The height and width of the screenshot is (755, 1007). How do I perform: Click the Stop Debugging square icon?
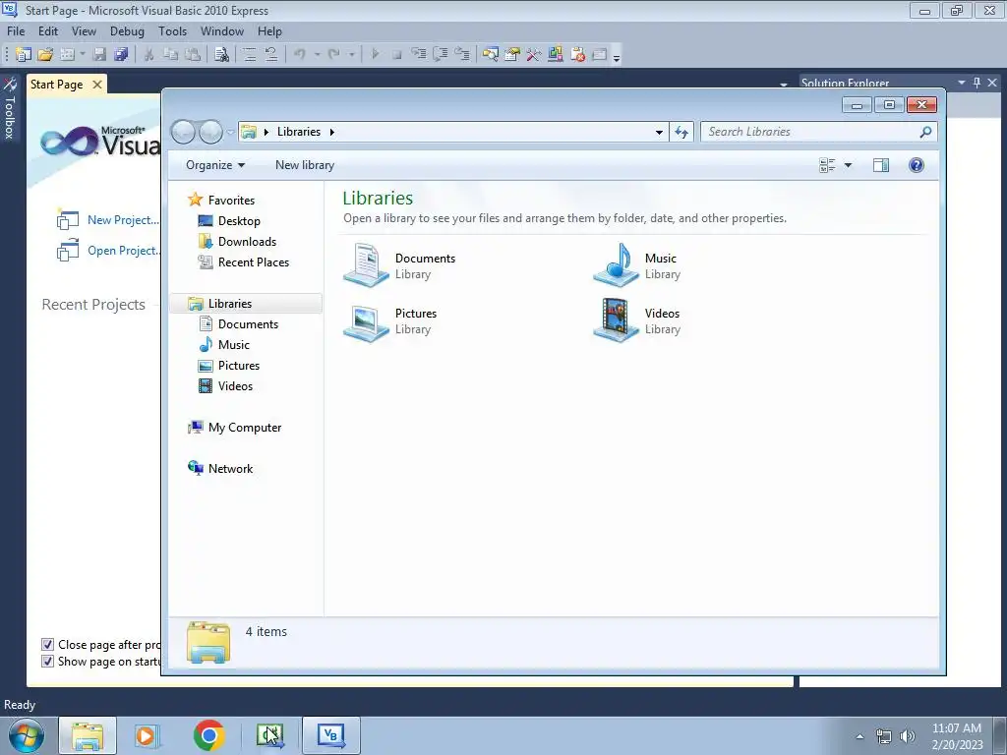(x=397, y=55)
